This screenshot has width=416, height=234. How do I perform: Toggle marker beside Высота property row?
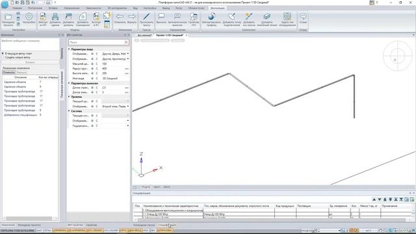(x=92, y=73)
